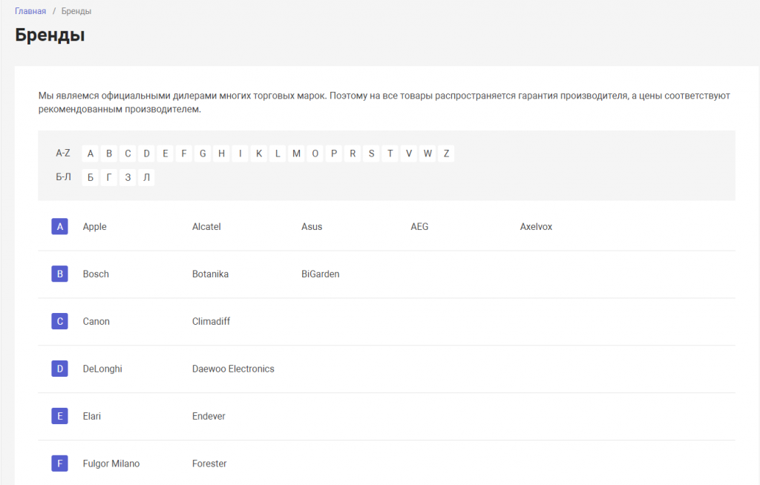This screenshot has height=485, width=760.
Task: Open the Axelvox brand page
Action: 536,227
